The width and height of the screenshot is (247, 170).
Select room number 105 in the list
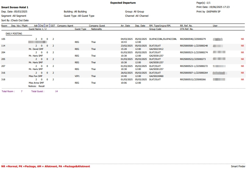click(3, 39)
